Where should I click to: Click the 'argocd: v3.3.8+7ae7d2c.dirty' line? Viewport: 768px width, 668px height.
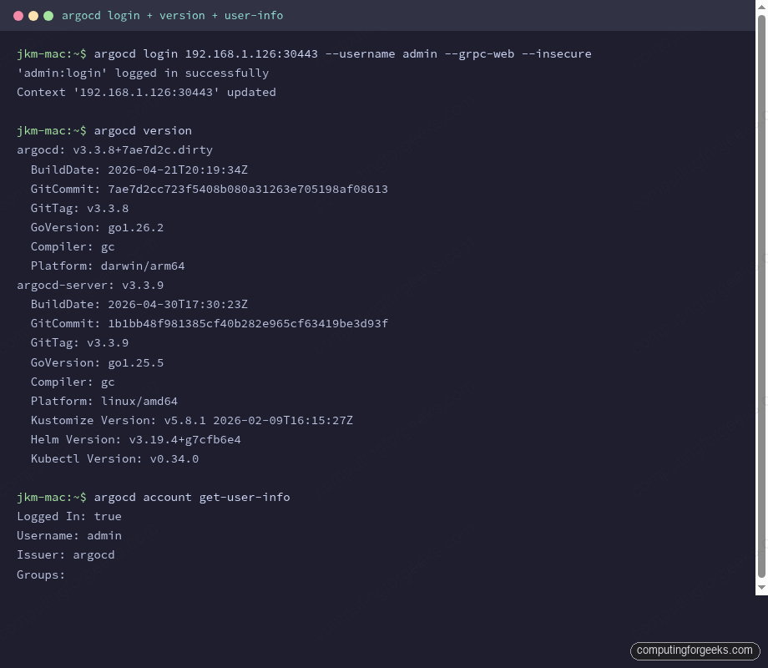click(x=114, y=150)
